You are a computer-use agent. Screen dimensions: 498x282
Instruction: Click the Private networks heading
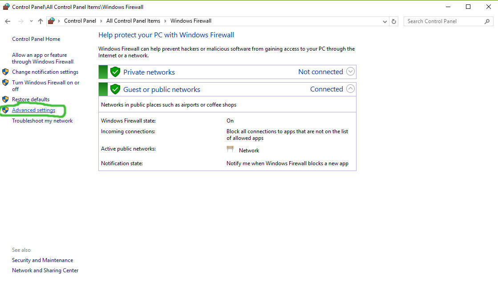tap(149, 72)
